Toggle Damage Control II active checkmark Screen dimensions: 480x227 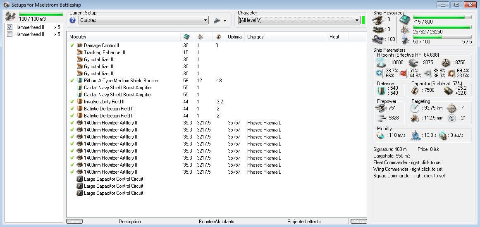(72, 45)
